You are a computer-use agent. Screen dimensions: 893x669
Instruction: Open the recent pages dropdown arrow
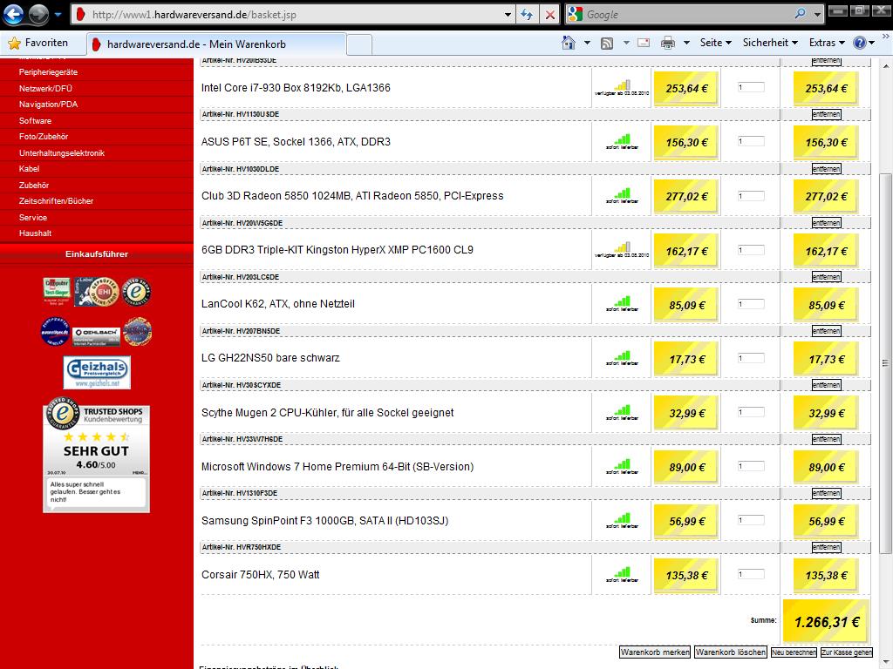[58, 15]
